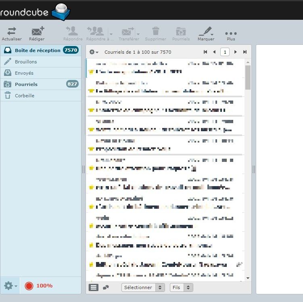Click the page number input field

[225, 52]
